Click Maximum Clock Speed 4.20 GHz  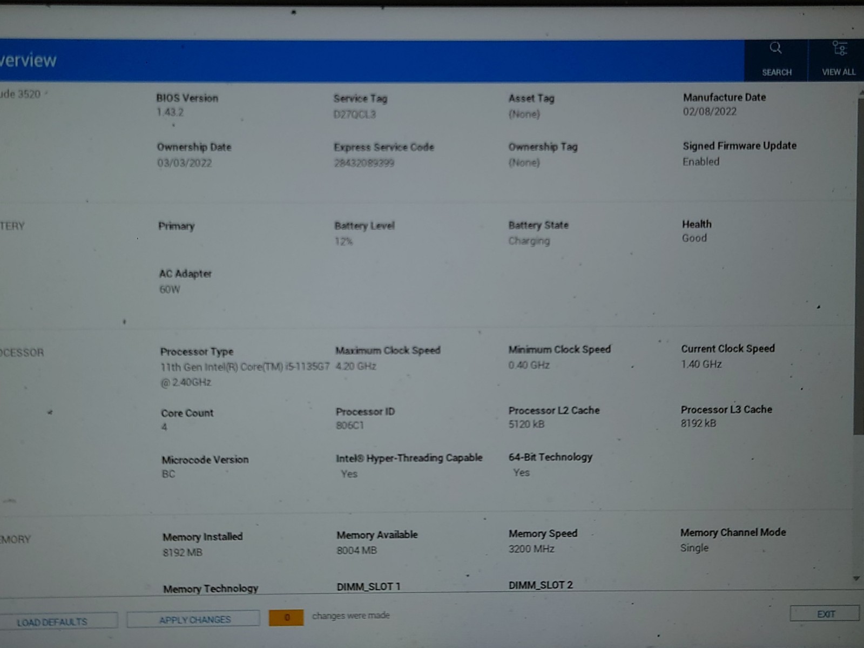coord(356,366)
